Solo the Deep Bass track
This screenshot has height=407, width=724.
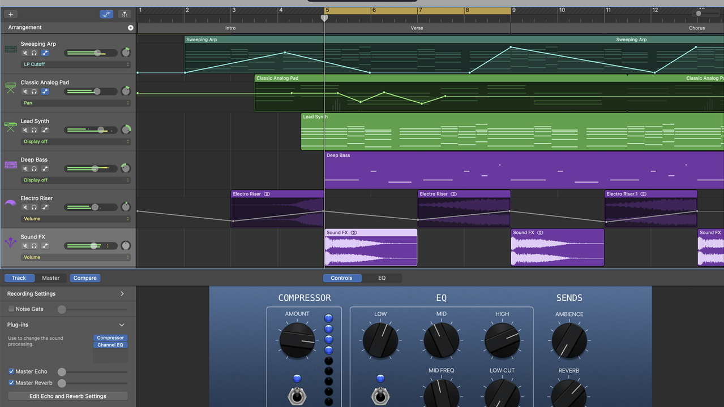click(35, 168)
